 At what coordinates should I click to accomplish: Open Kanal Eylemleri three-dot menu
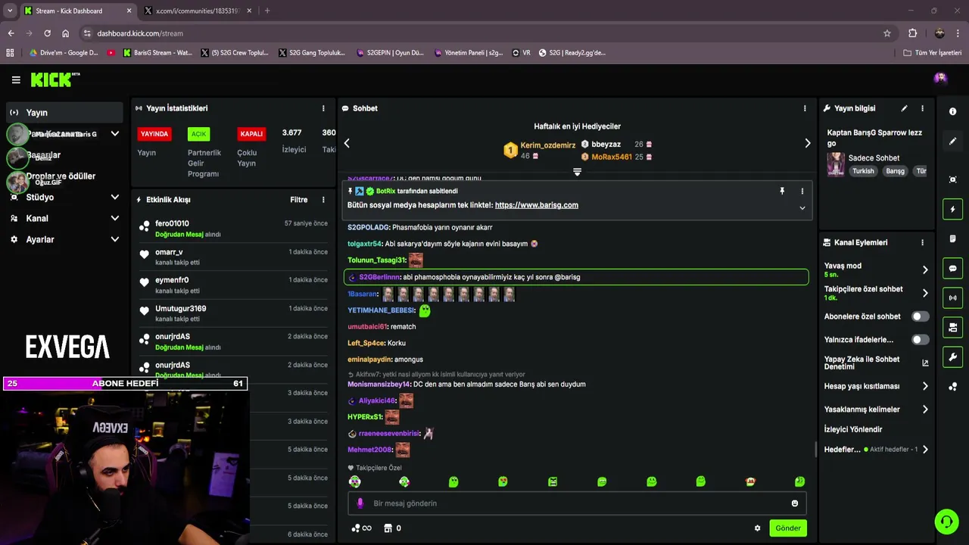click(x=922, y=243)
